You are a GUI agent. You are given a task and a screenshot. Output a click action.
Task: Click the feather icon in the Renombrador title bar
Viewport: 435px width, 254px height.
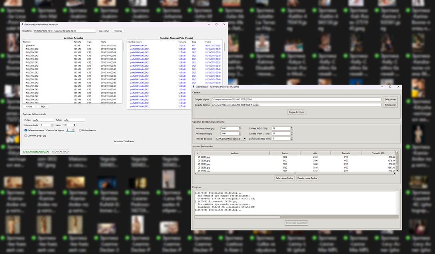click(x=22, y=24)
